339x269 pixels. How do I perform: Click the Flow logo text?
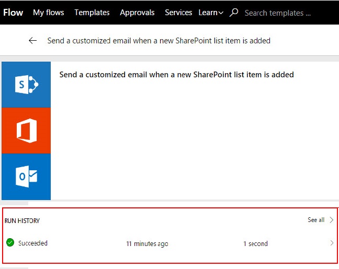(13, 13)
